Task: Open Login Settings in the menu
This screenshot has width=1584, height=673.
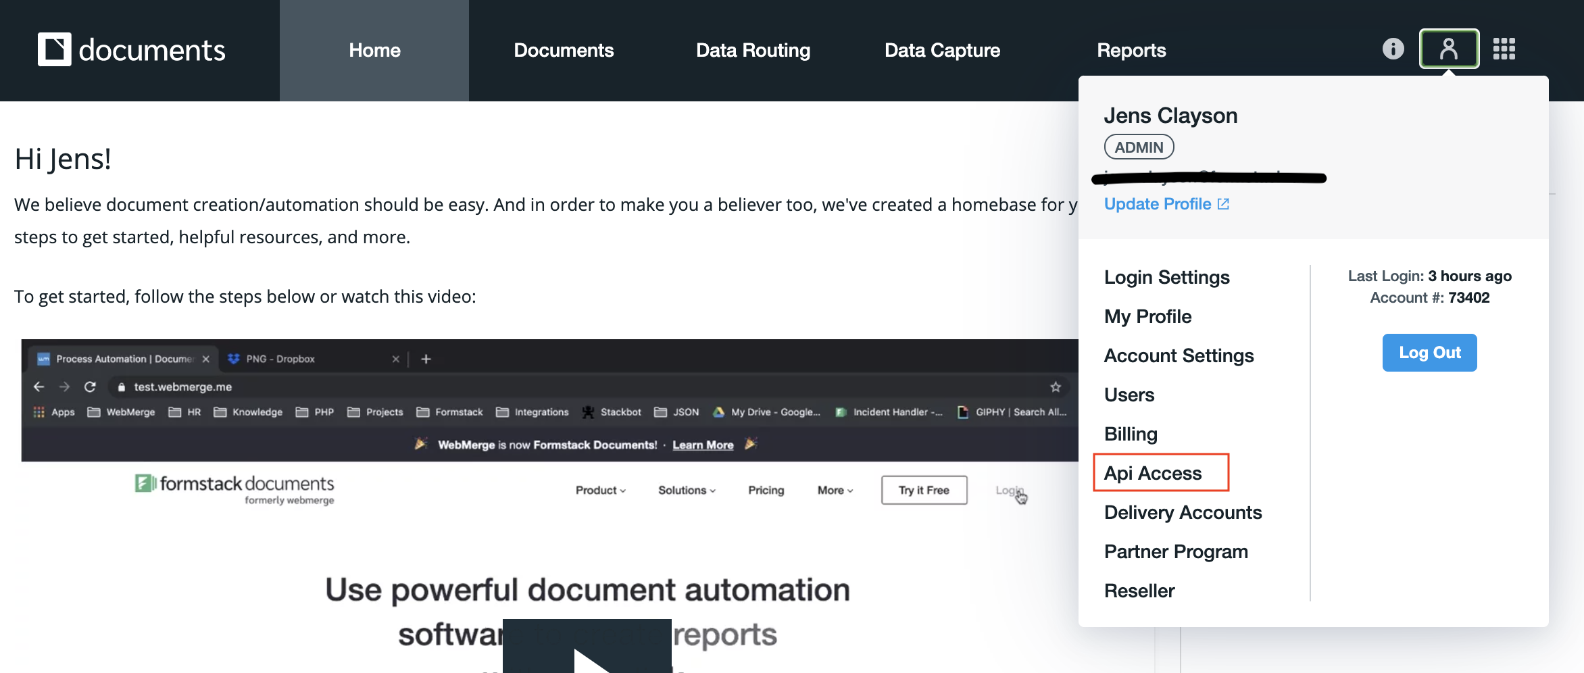Action: 1166,277
